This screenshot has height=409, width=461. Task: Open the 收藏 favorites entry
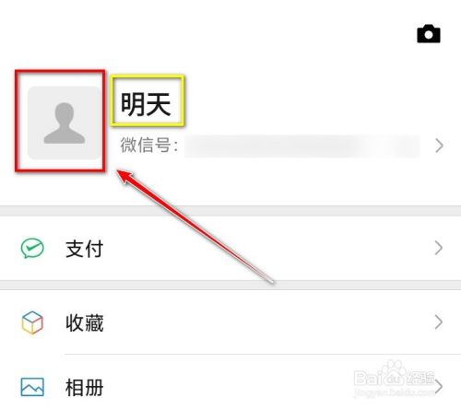230,322
